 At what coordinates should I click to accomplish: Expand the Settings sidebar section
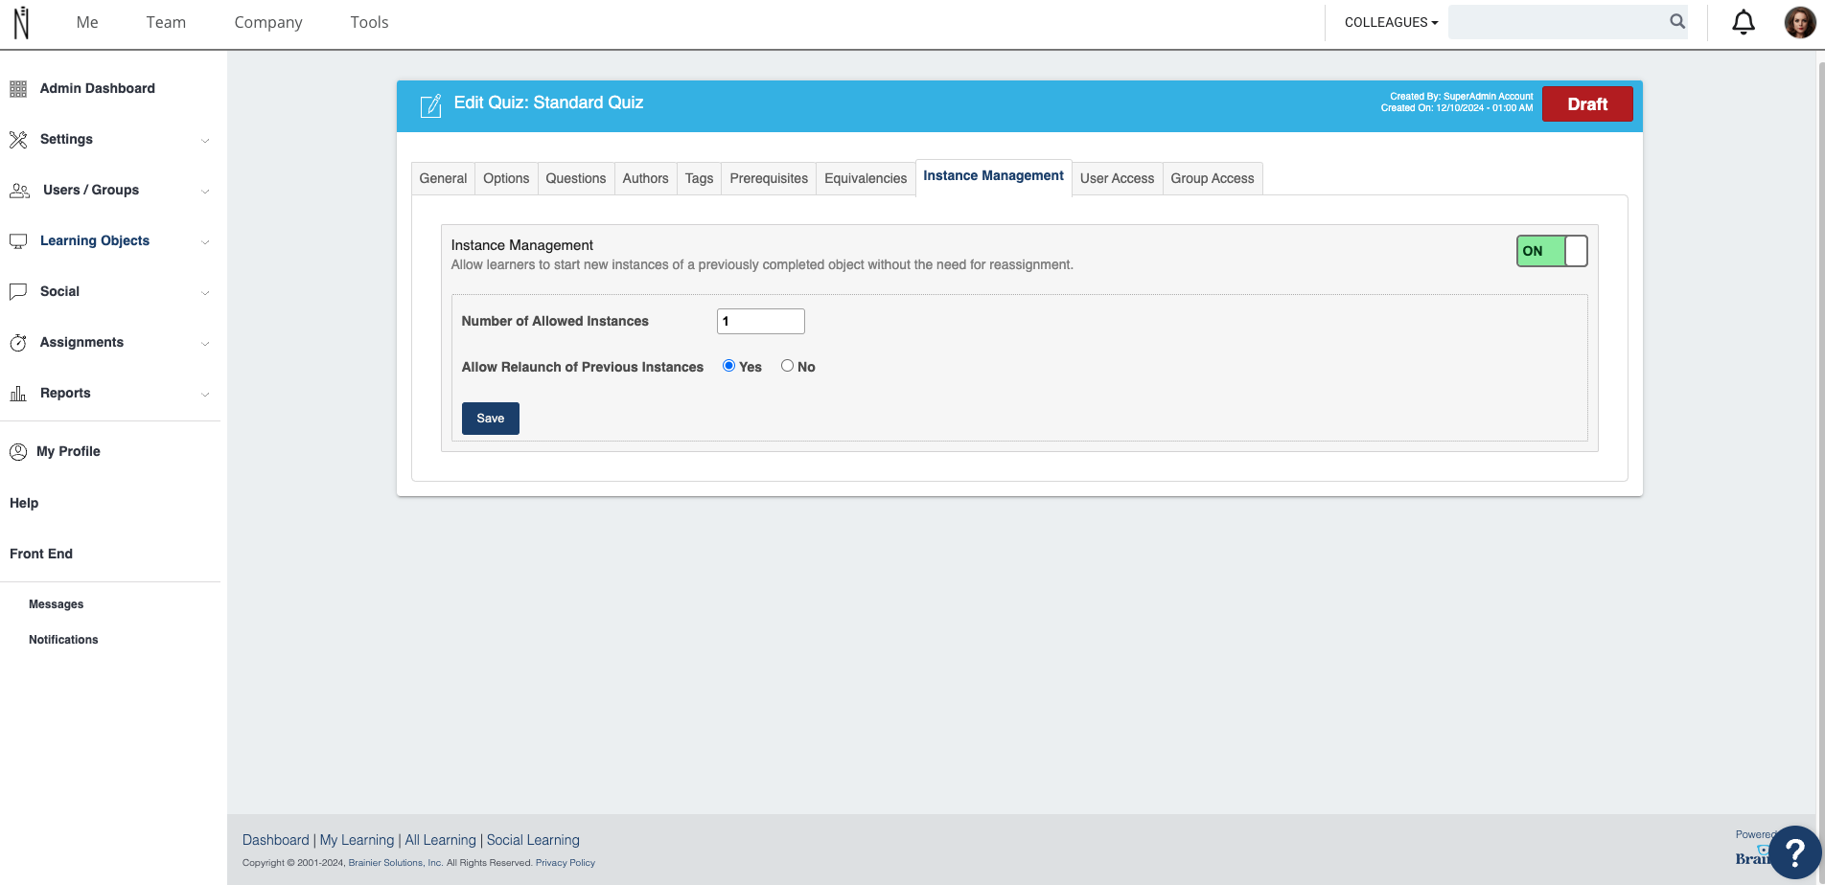coord(205,141)
